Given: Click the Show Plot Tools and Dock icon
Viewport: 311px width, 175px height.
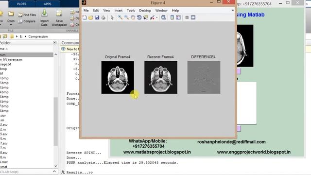Looking at the screenshot, I should click(x=193, y=17).
